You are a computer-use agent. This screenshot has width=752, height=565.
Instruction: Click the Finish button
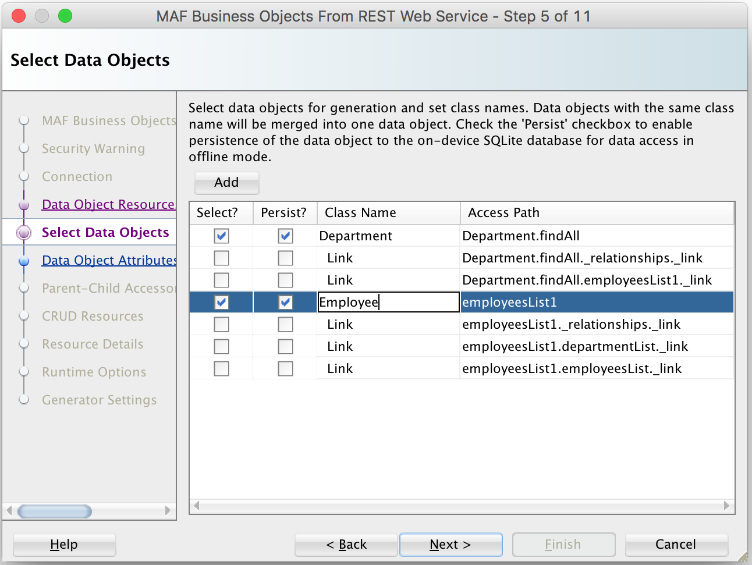pos(563,545)
